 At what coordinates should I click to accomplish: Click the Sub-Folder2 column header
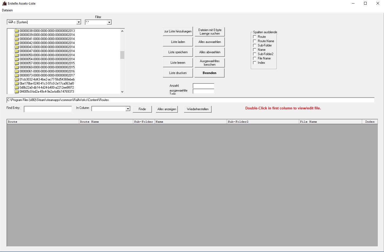[x=263, y=122]
